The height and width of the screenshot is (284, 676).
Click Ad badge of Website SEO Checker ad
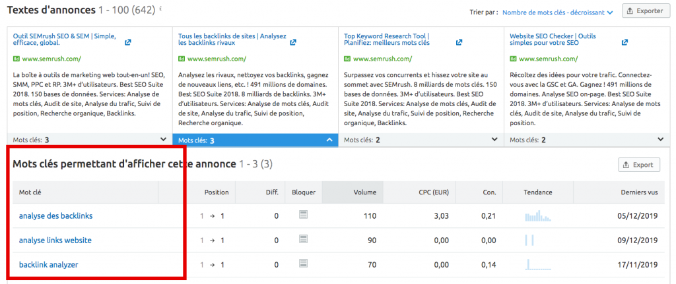pyautogui.click(x=514, y=59)
